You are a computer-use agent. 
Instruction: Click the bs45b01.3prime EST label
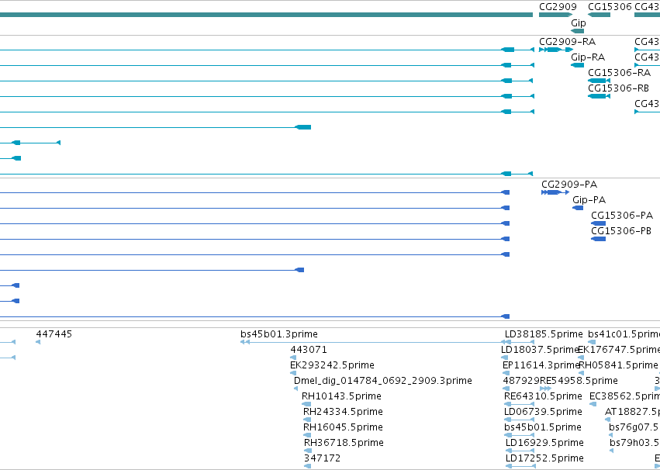click(279, 334)
